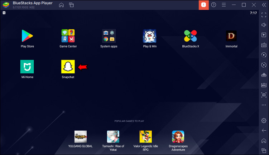Click the rotate screen icon in sidebar
Screen dimensions: 269x155
click(264, 65)
